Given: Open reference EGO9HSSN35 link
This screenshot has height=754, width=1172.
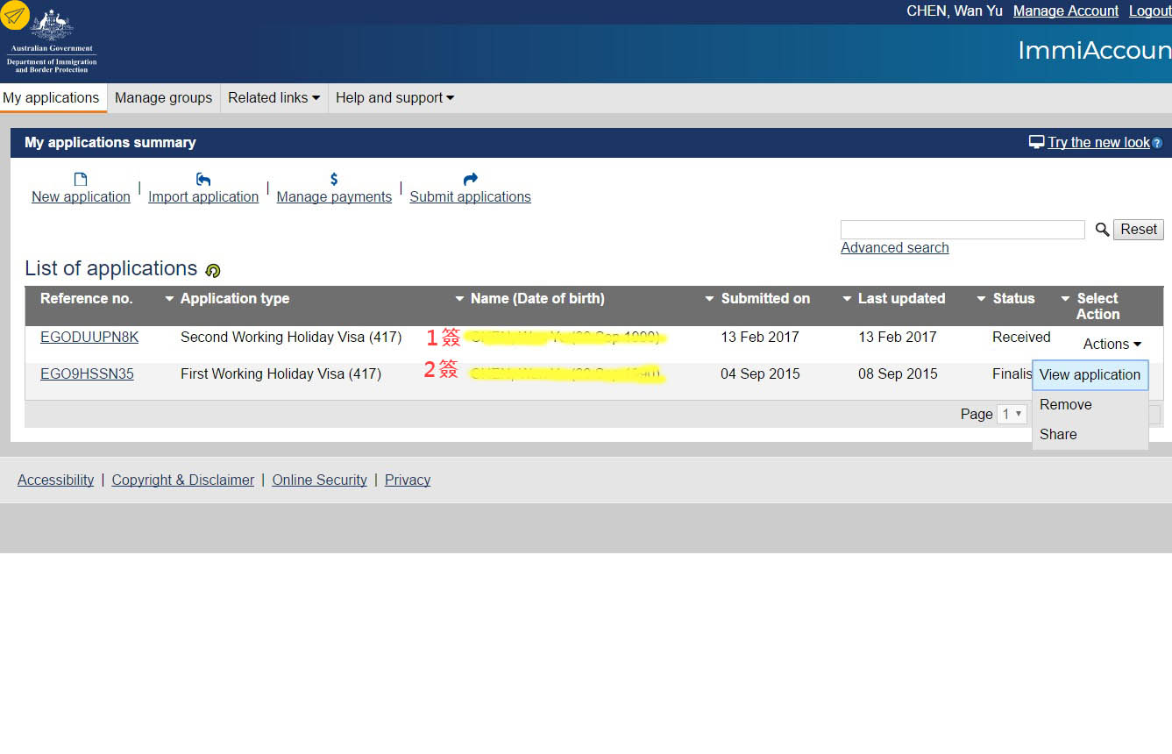Looking at the screenshot, I should 87,373.
